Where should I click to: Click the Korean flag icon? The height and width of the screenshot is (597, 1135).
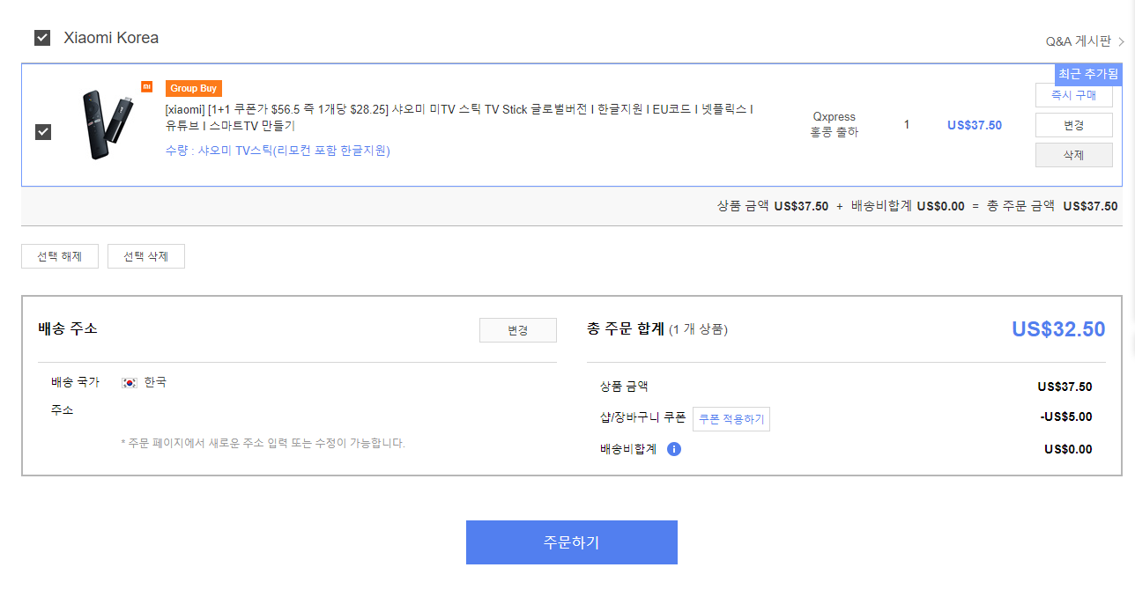(130, 383)
